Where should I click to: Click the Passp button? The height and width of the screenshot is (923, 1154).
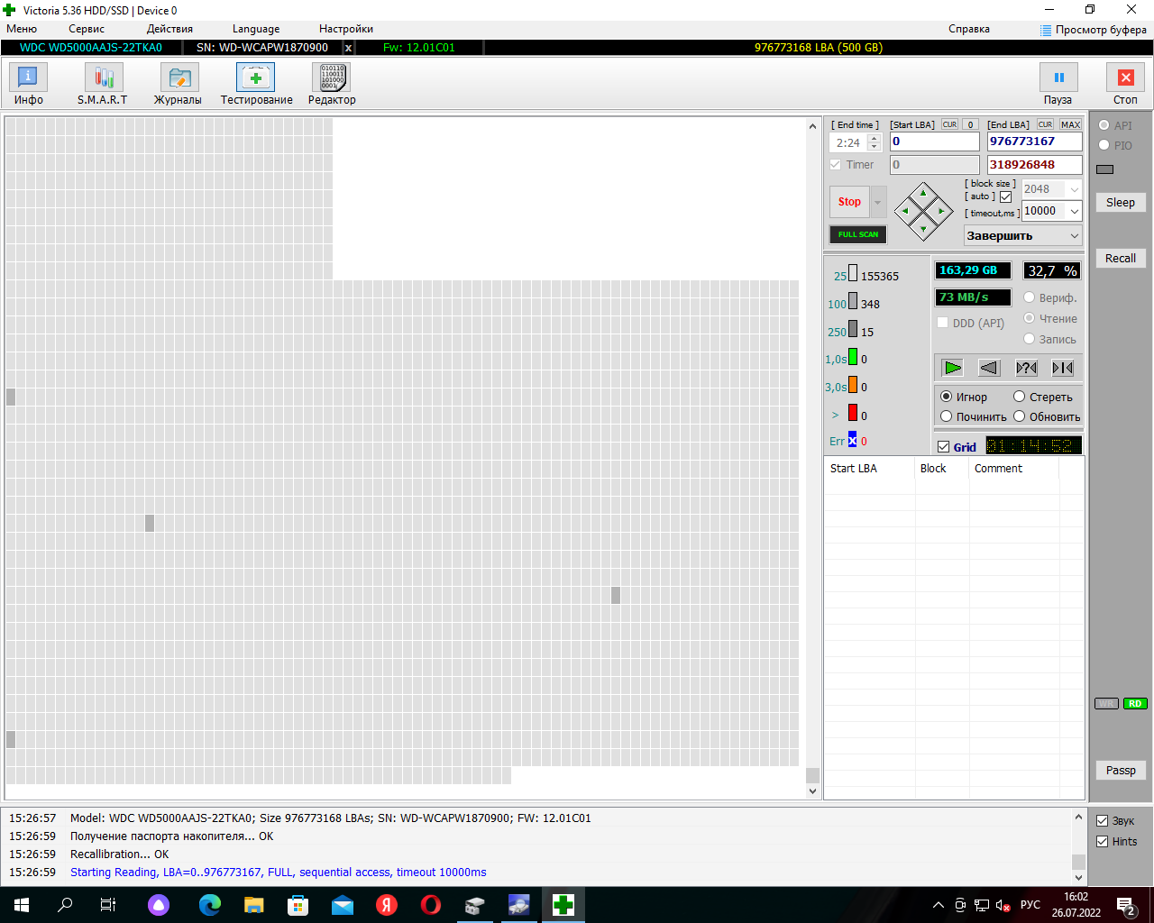(1121, 771)
